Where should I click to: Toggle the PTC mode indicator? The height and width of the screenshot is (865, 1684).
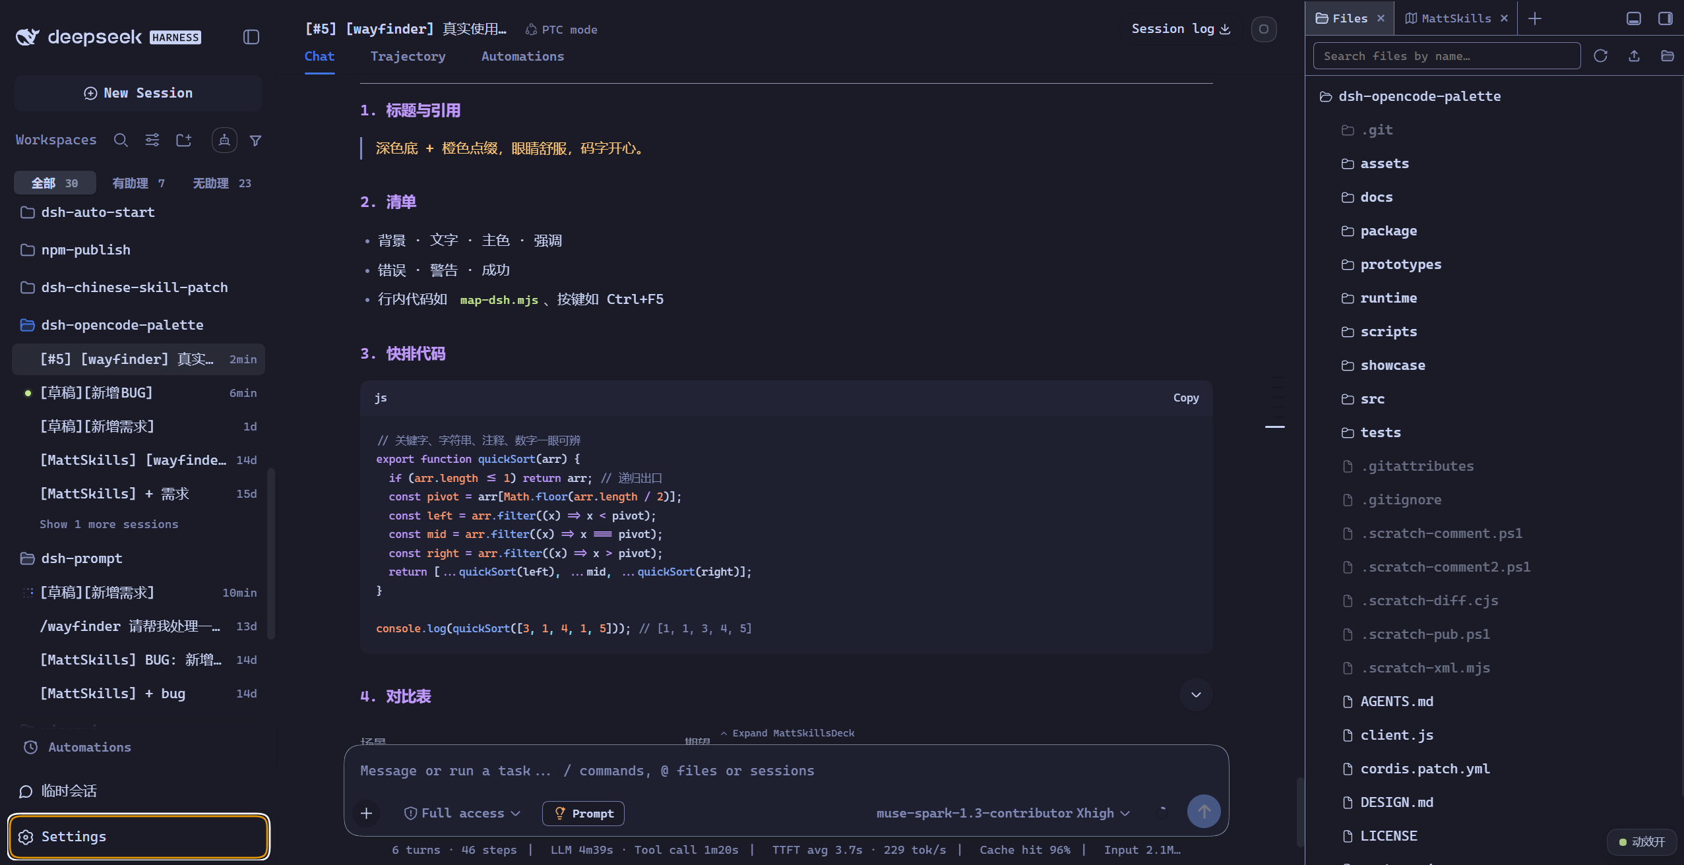(x=561, y=30)
